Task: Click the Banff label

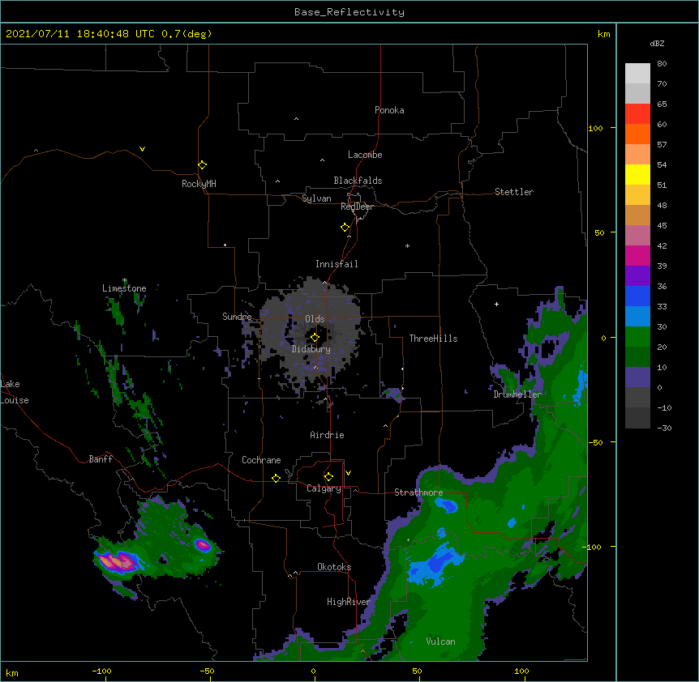Action: click(101, 459)
